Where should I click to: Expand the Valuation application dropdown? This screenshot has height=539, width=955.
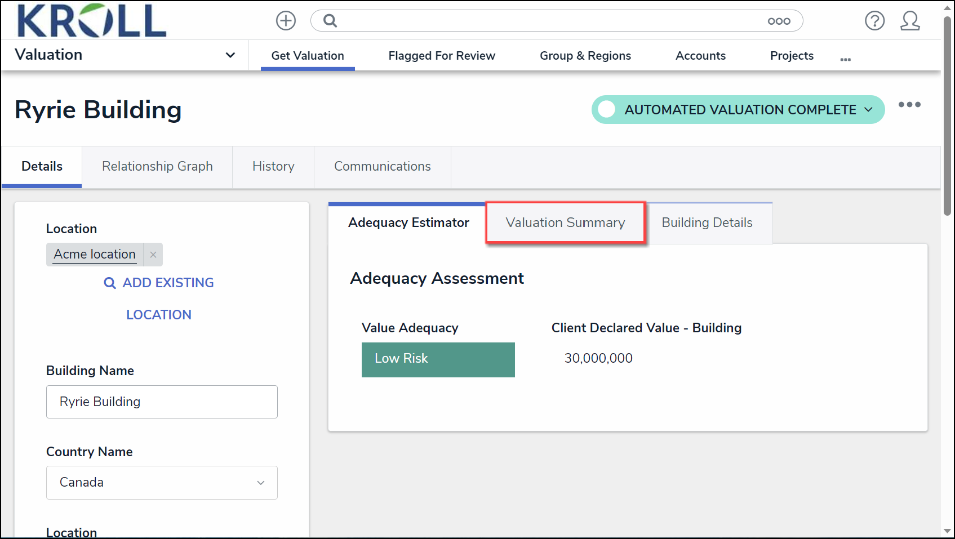(x=230, y=55)
